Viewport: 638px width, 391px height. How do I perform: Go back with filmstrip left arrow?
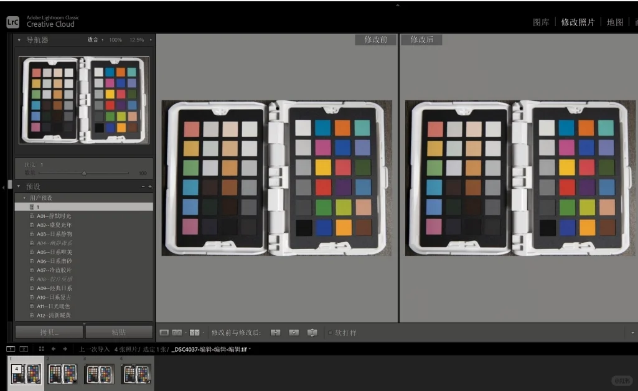(x=54, y=349)
